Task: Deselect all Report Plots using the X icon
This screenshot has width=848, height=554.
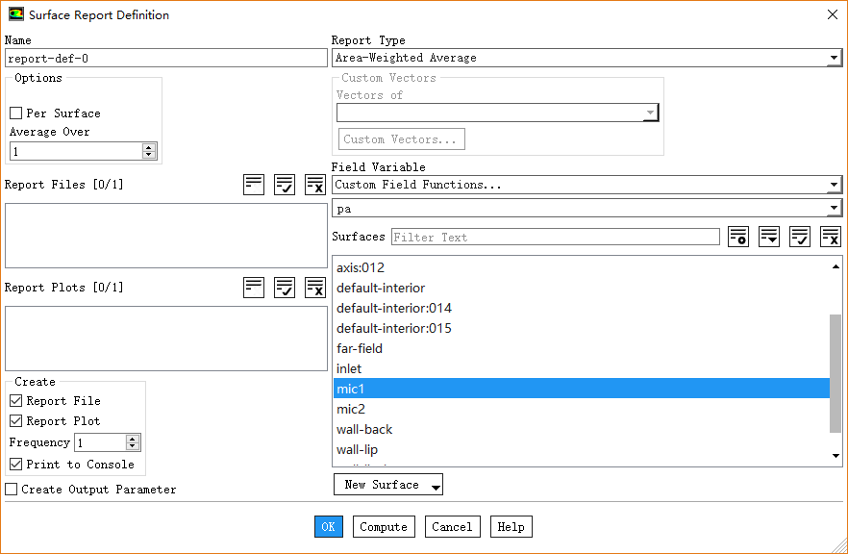Action: (315, 288)
